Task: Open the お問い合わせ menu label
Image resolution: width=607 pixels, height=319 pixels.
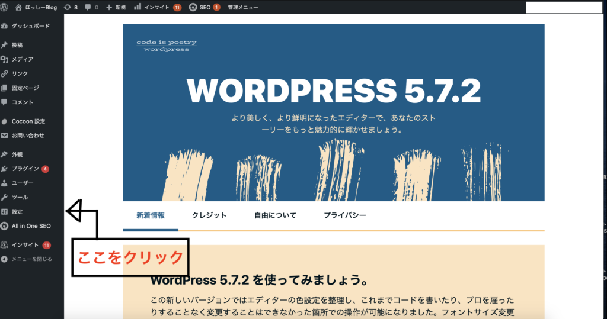Action: pyautogui.click(x=28, y=136)
